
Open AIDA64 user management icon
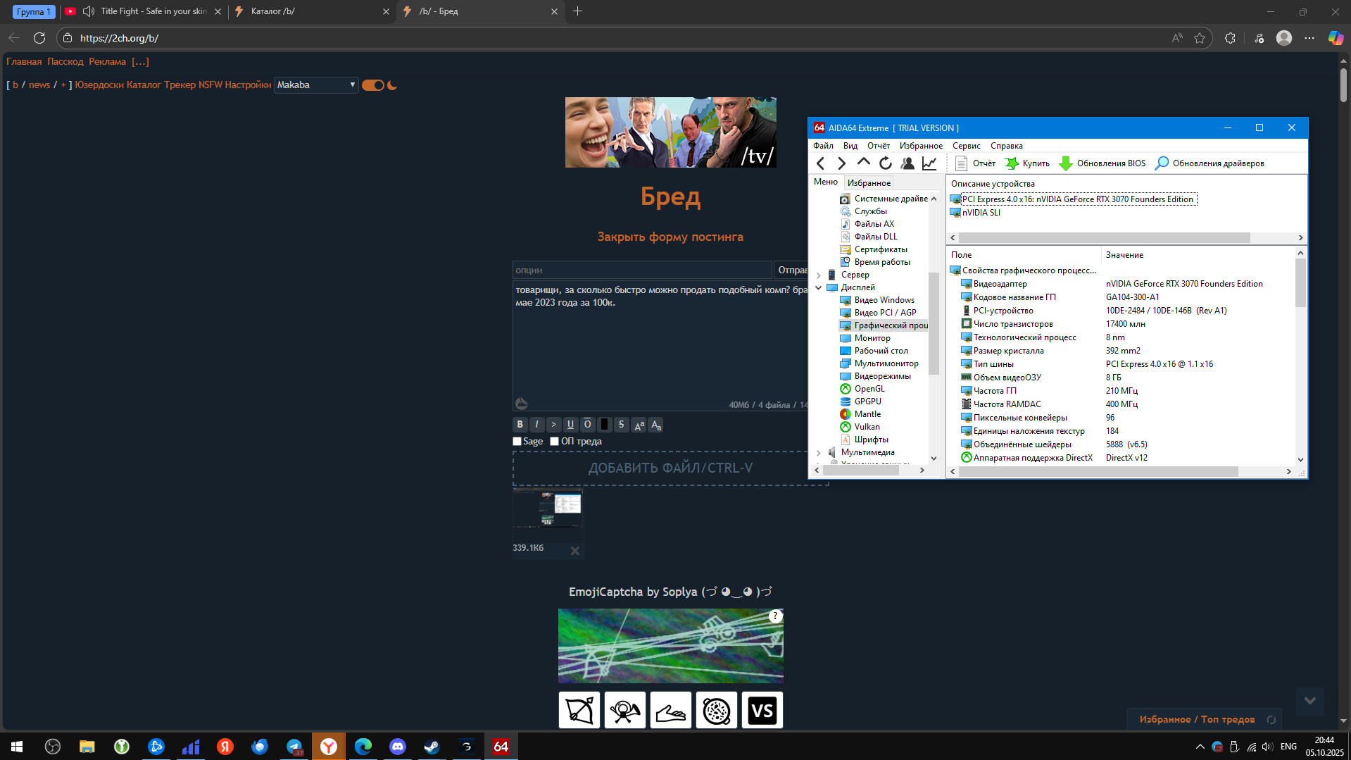pyautogui.click(x=907, y=163)
